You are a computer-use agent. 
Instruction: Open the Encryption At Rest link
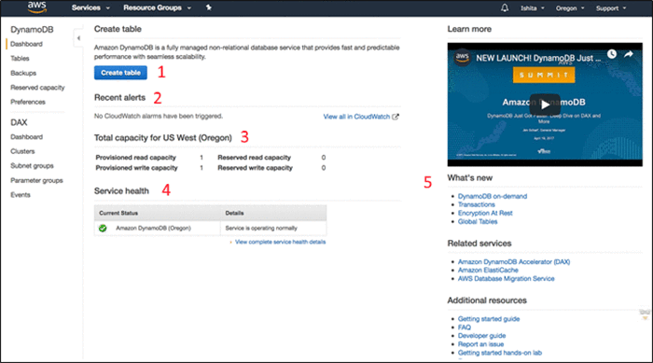(x=485, y=213)
